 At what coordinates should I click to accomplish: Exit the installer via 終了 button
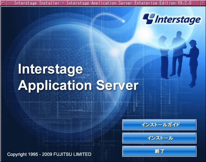(x=159, y=151)
